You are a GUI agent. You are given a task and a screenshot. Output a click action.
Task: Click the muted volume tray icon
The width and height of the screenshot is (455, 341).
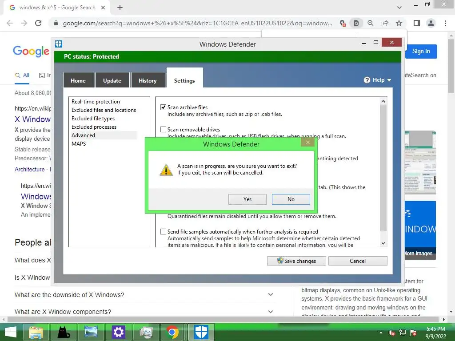392,333
